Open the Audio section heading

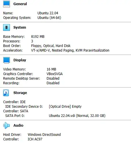pos(18,126)
